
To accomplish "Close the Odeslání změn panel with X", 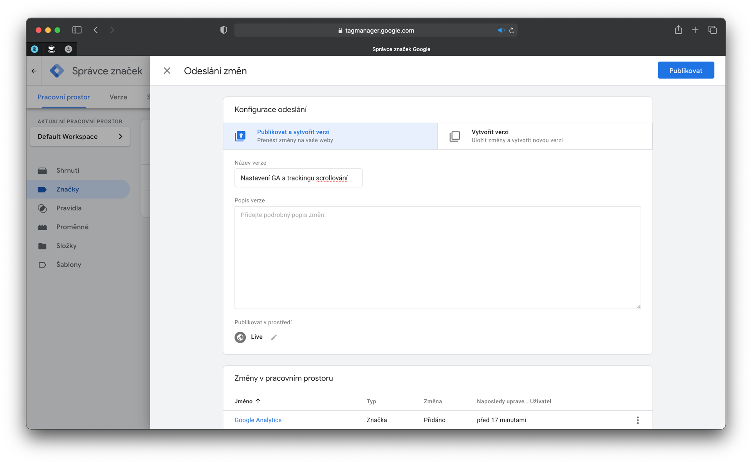I will (x=167, y=71).
